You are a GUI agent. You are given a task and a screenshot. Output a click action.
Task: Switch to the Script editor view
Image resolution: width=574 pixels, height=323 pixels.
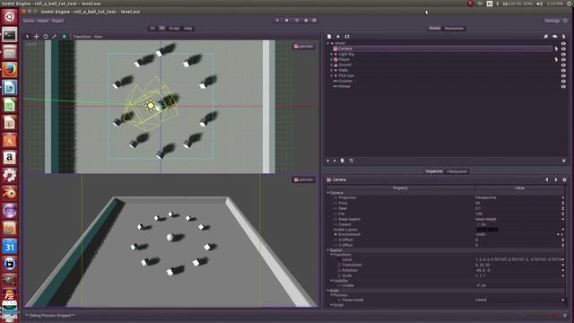point(174,28)
